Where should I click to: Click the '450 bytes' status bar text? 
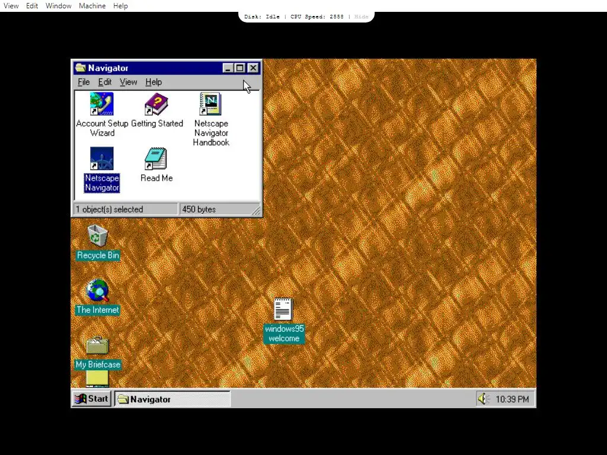[199, 209]
